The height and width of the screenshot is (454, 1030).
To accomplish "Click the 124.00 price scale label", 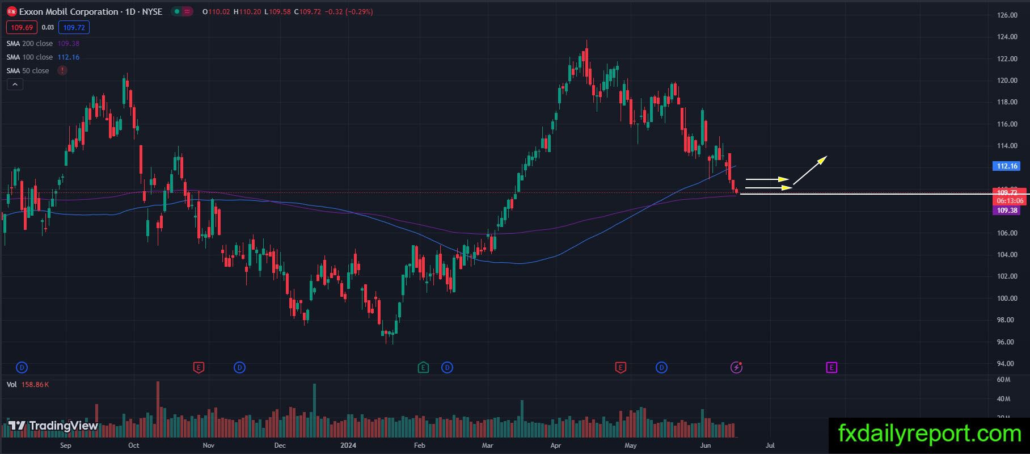I will (x=1007, y=37).
